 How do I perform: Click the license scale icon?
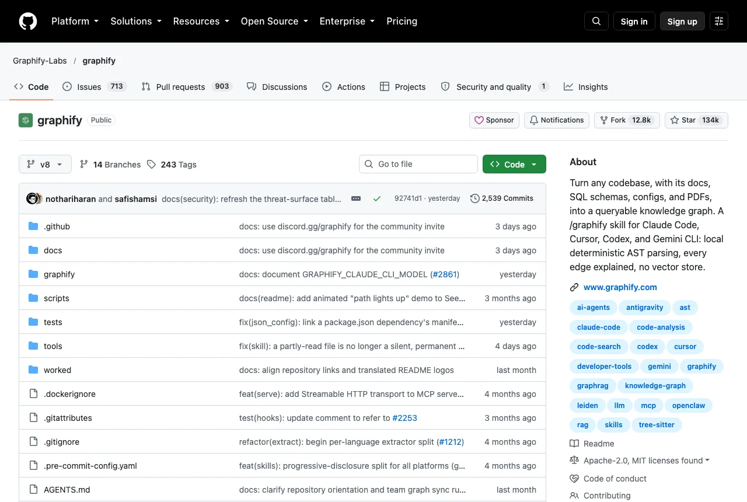click(574, 461)
